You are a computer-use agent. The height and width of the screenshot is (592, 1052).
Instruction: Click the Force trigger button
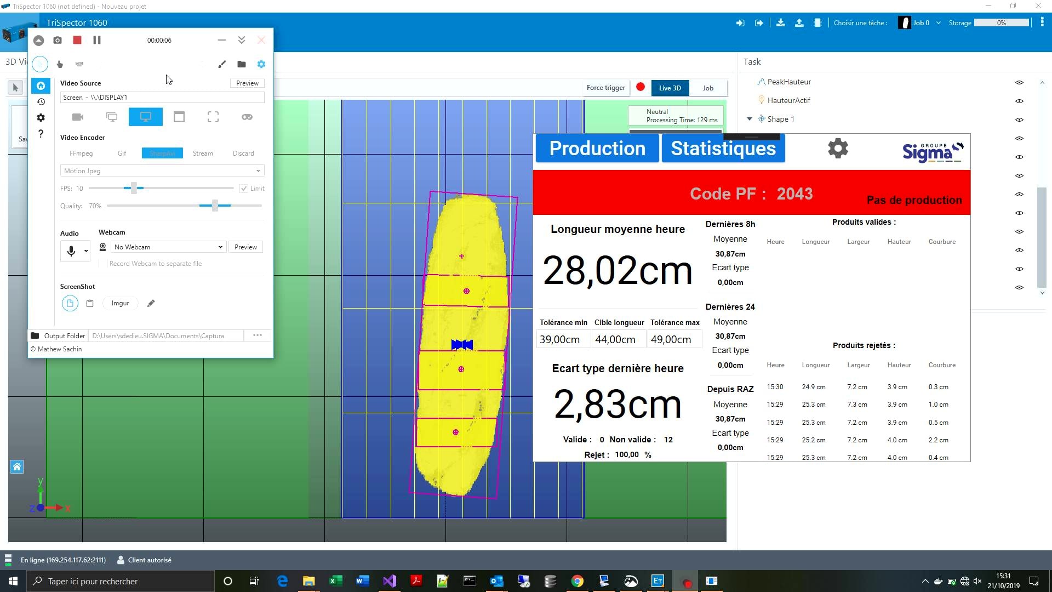coord(605,88)
